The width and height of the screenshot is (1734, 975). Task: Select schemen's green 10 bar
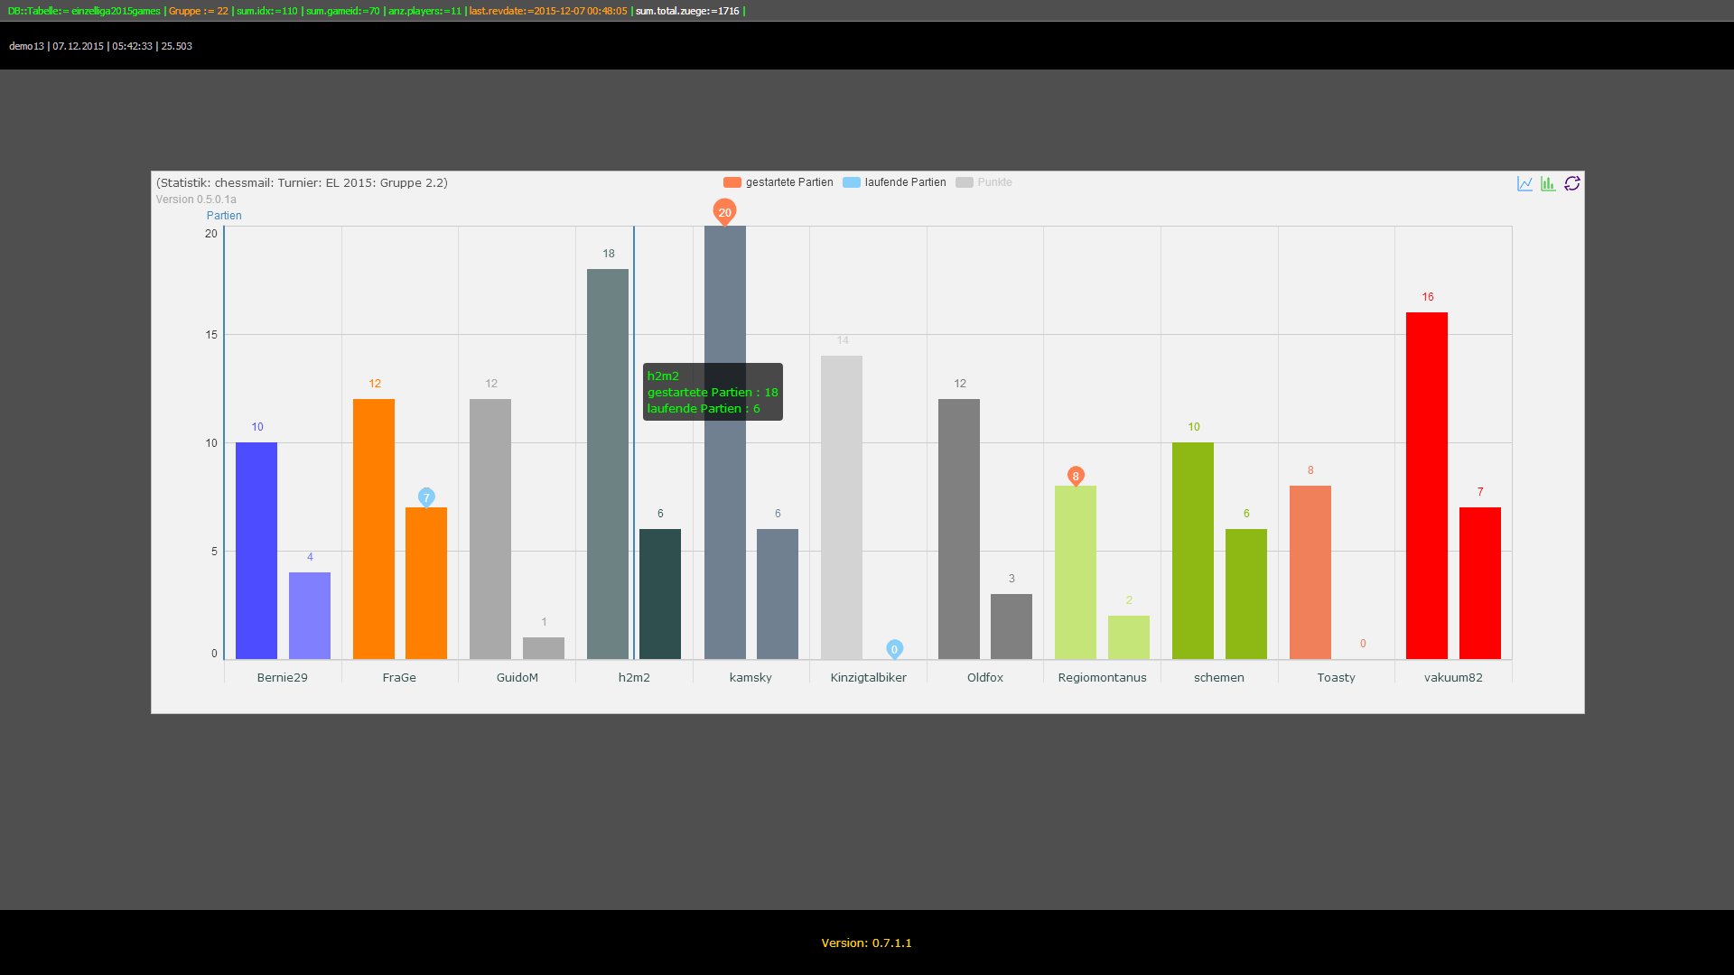(1193, 551)
